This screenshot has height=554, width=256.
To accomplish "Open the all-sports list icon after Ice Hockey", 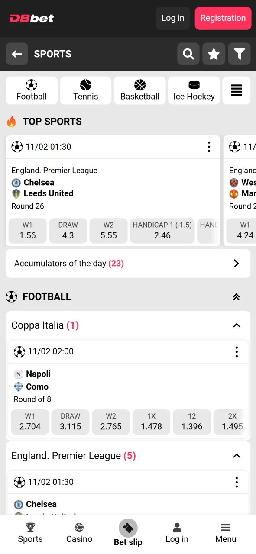I will point(236,90).
